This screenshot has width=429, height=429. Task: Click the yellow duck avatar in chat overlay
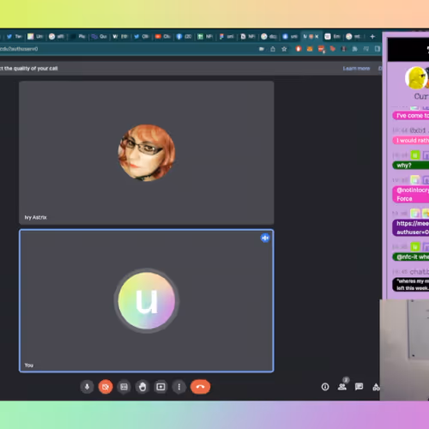416,77
